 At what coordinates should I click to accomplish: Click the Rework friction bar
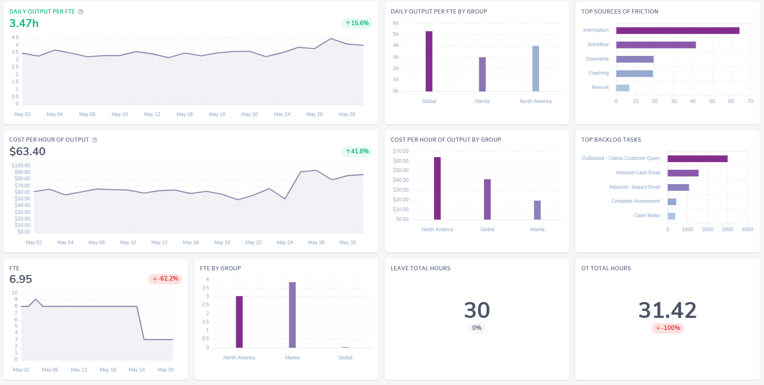point(623,88)
